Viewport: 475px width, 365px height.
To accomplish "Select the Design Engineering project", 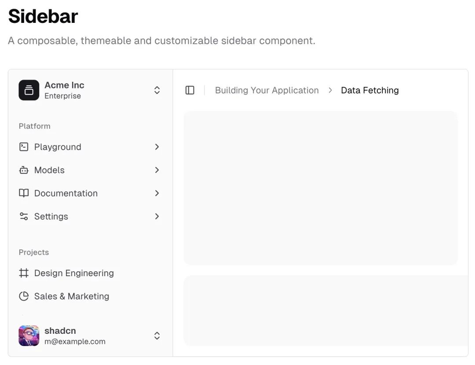I will [x=74, y=273].
